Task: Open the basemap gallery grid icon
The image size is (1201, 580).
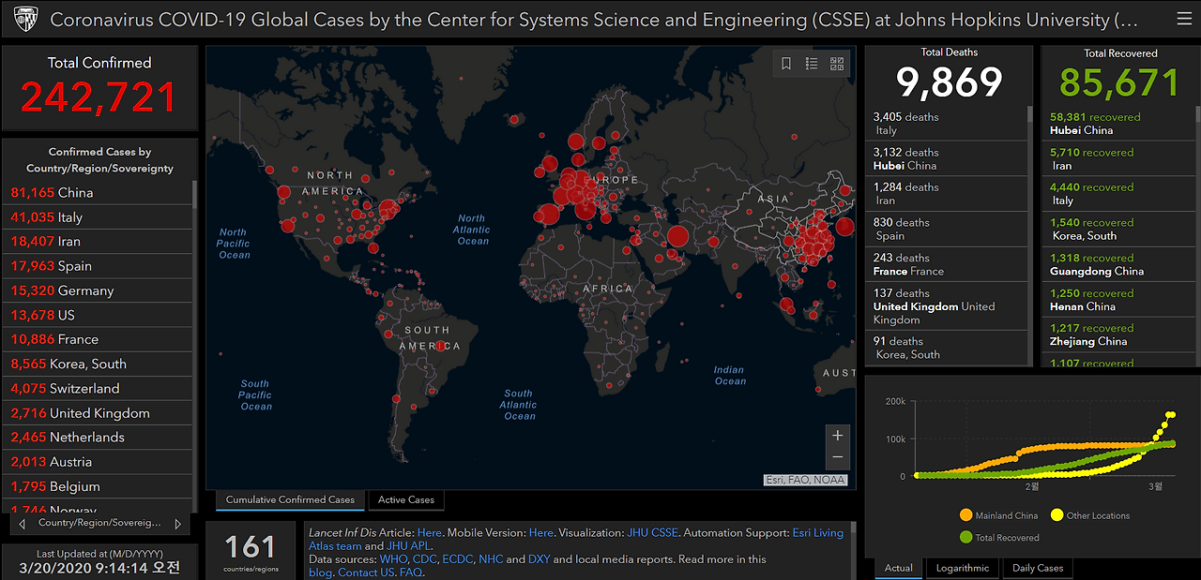Action: point(837,64)
